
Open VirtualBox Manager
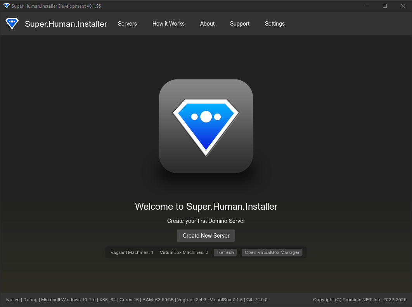[x=272, y=252]
